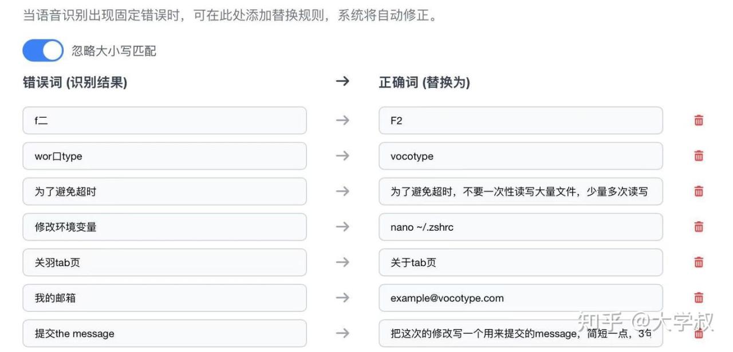The image size is (733, 352).
Task: Delete the 关羽tab页 replacement rule
Action: coord(699,262)
